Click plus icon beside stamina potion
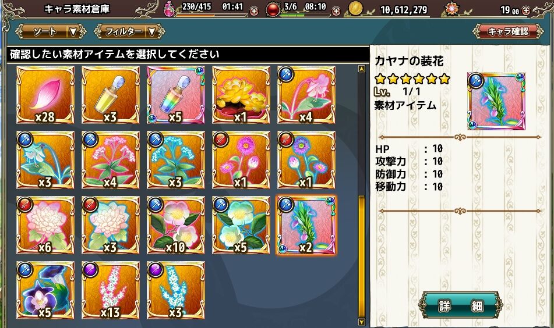 (x=253, y=11)
